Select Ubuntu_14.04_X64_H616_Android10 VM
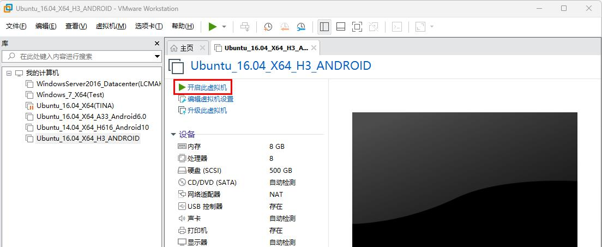The height and width of the screenshot is (247, 602). (x=93, y=127)
